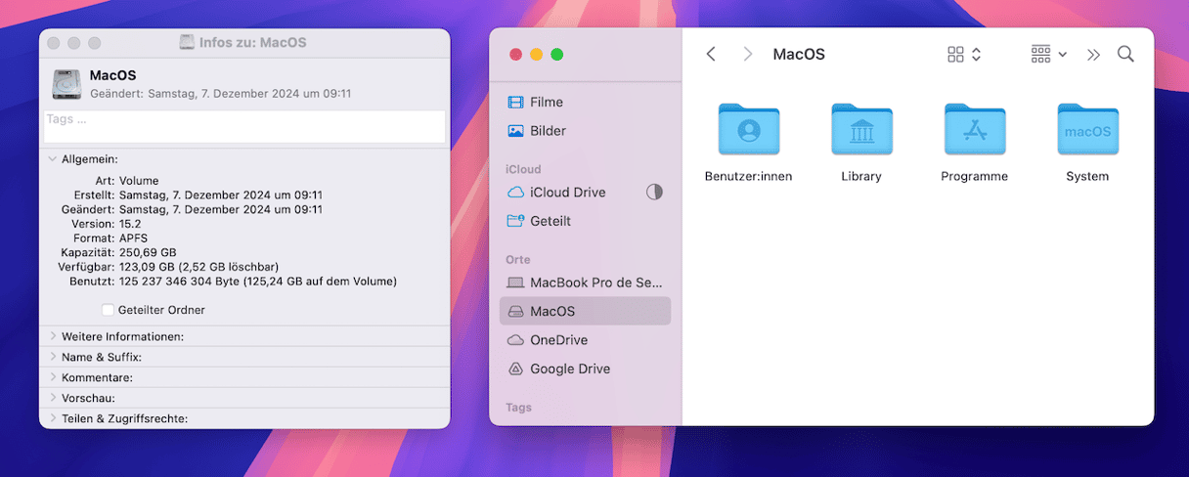Close the Finder window
1189x477 pixels.
(516, 55)
